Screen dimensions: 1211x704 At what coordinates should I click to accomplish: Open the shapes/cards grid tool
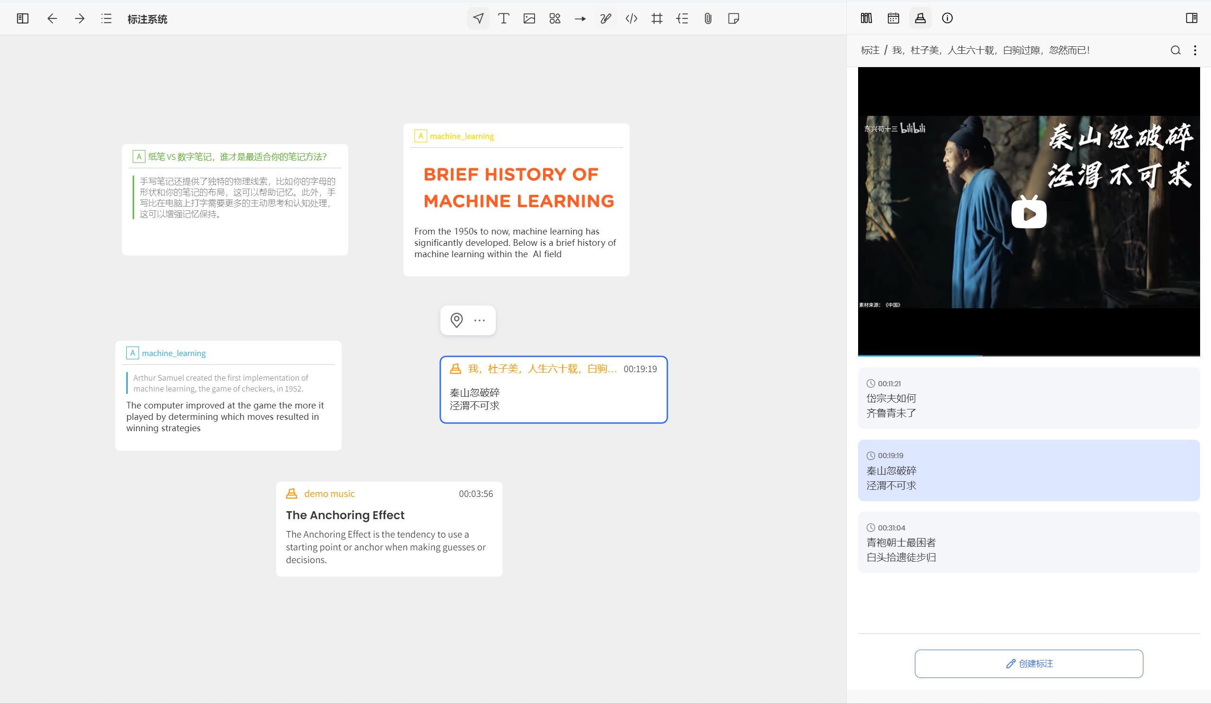click(554, 19)
